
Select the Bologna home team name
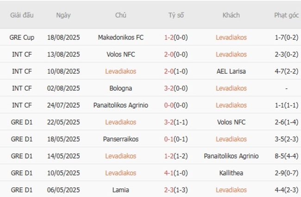[x=121, y=88]
